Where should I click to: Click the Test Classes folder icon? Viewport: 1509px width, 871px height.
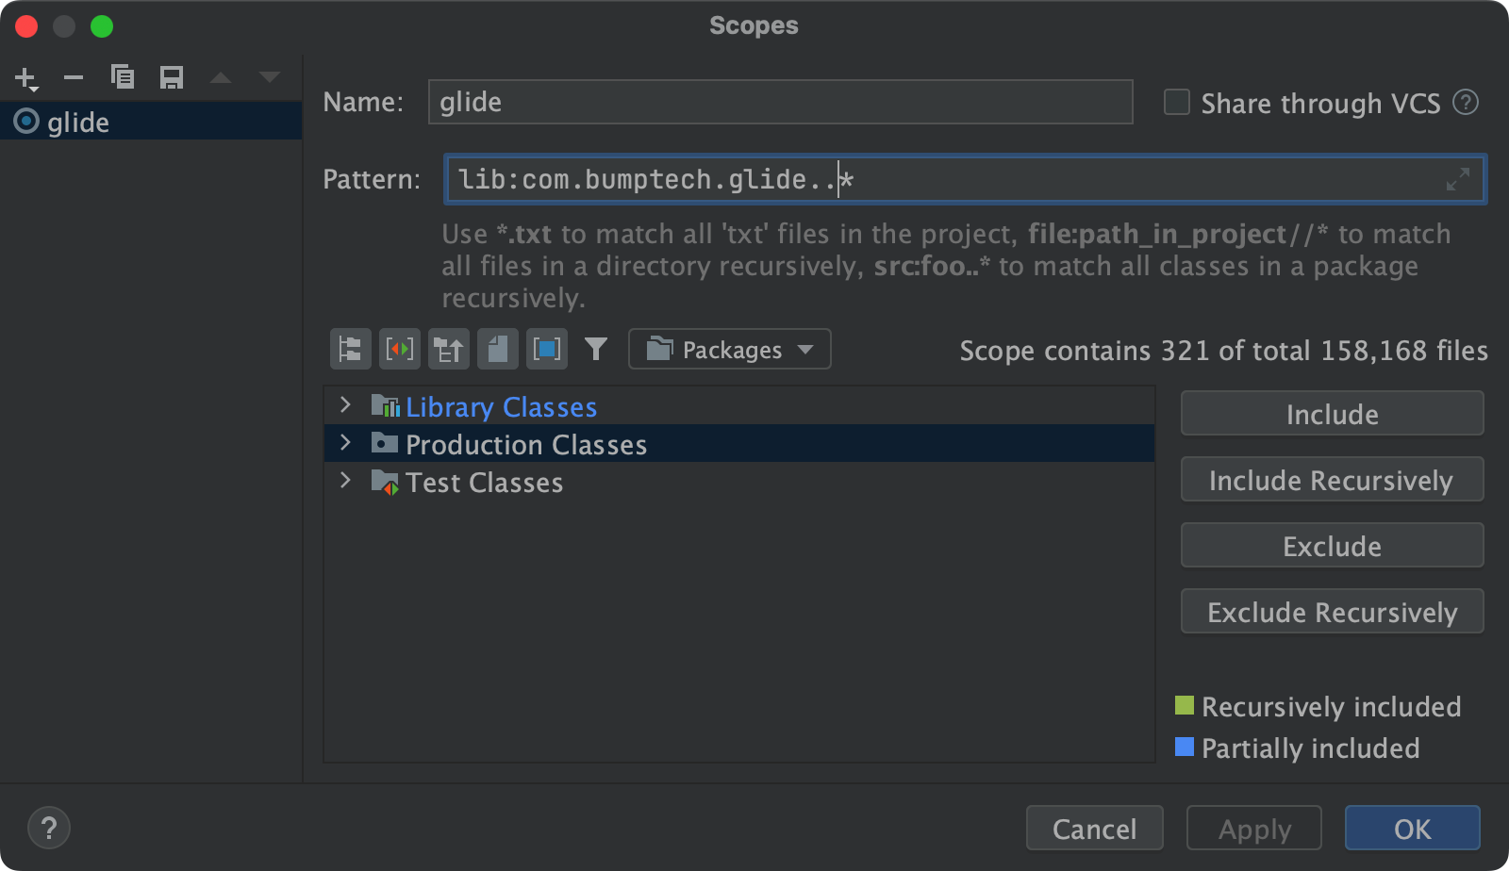[385, 482]
